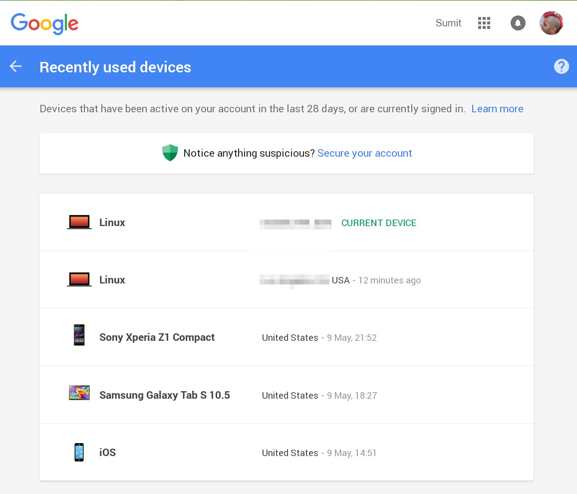Image resolution: width=577 pixels, height=494 pixels.
Task: Click the back arrow
Action: tap(15, 66)
